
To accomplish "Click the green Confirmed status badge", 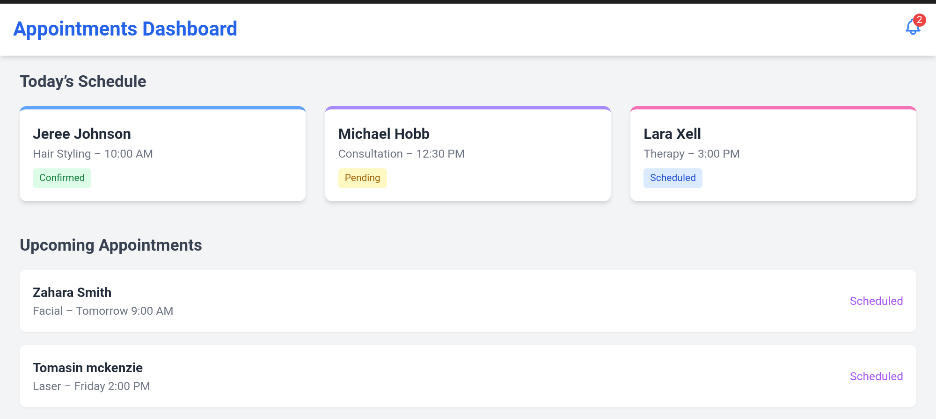I will pos(62,178).
